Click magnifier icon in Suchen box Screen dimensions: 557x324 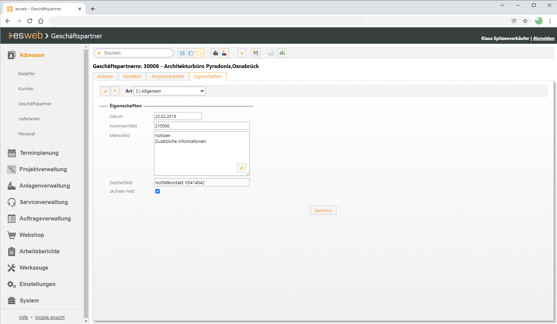99,53
